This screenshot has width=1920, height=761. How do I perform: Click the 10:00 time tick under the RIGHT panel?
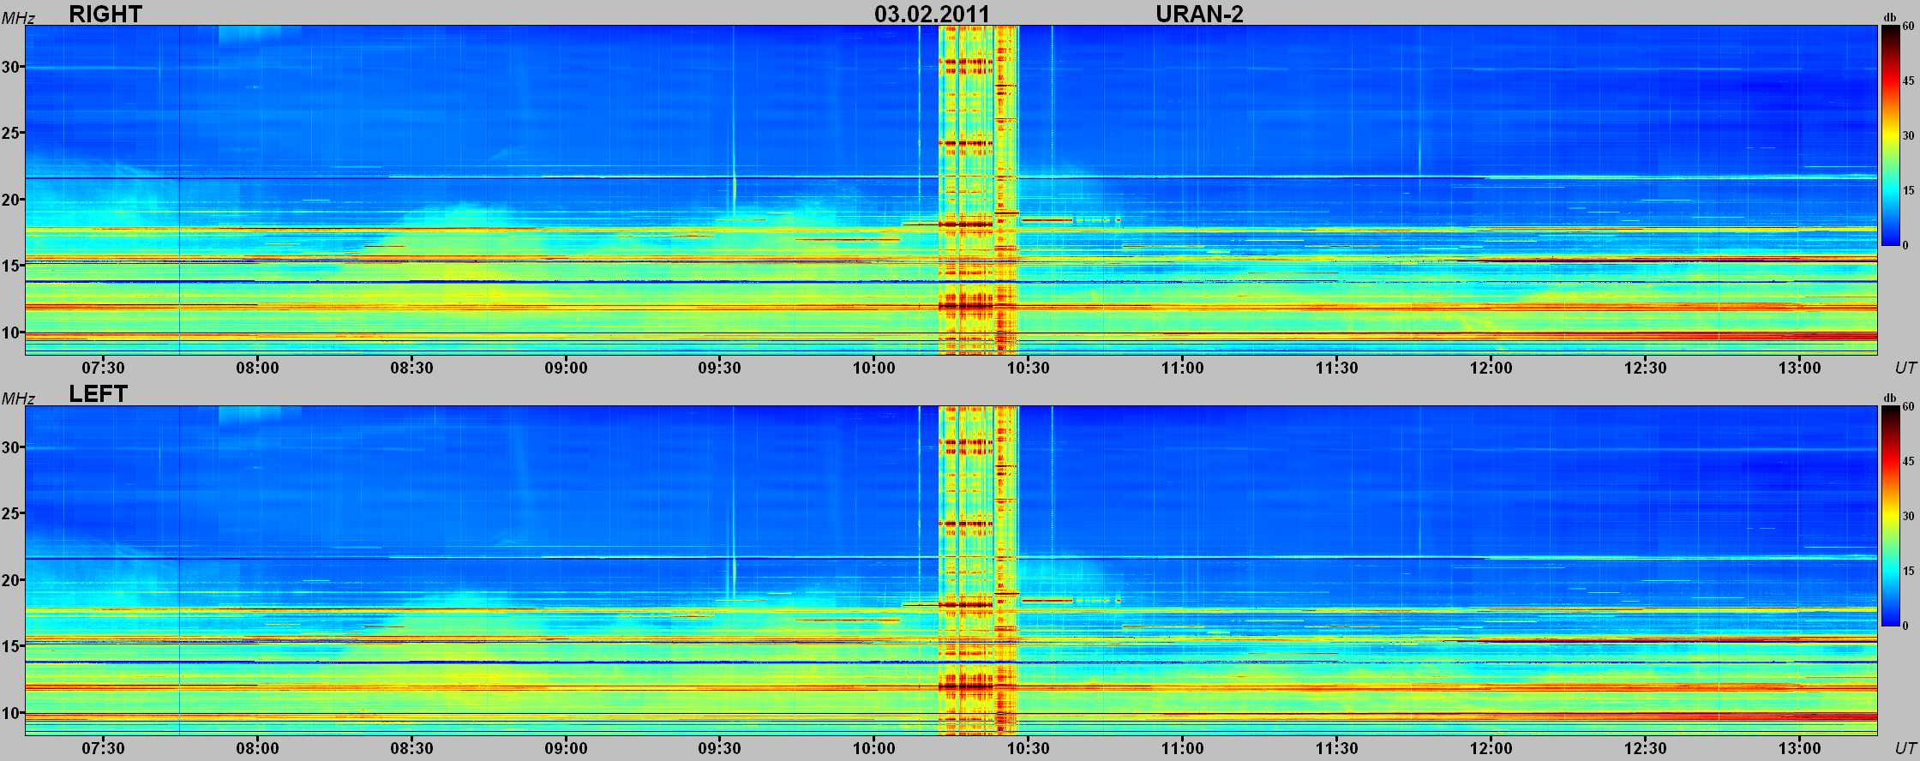point(874,369)
